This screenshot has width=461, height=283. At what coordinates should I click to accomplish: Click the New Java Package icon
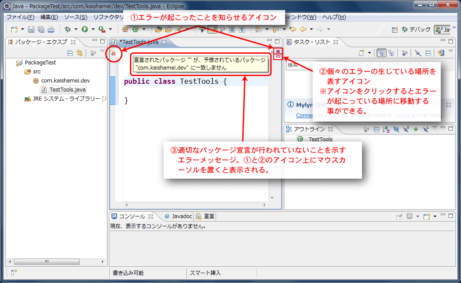point(126,29)
